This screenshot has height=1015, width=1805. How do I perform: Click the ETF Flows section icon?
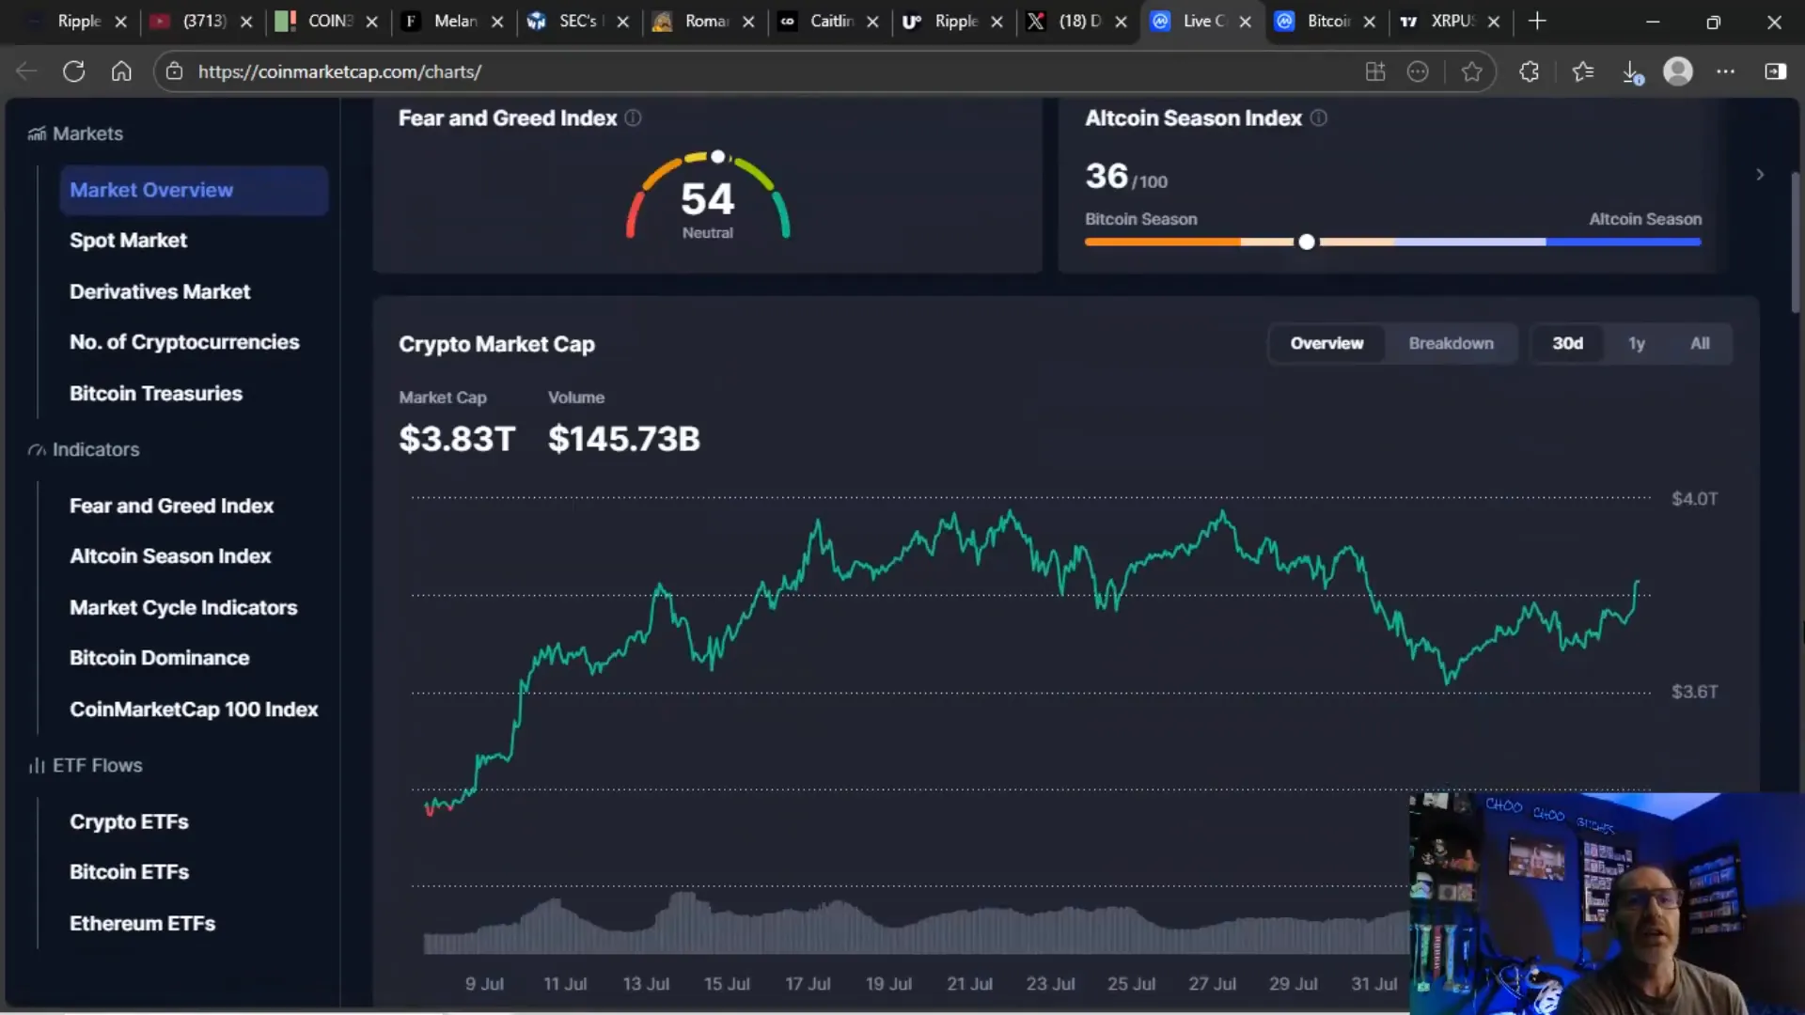tap(37, 765)
